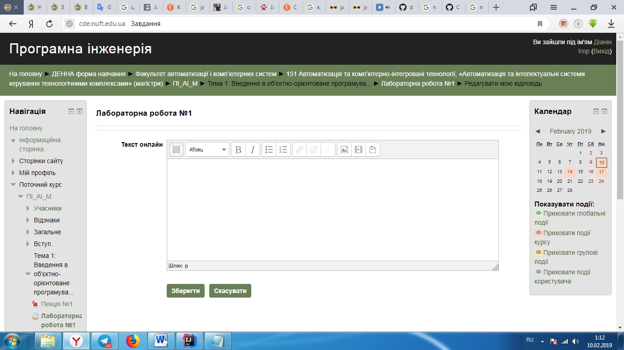Expand the Учасники tree item
Screen dimensions: 624x350
point(28,208)
